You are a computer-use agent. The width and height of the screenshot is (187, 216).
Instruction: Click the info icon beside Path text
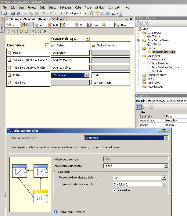tap(55, 212)
